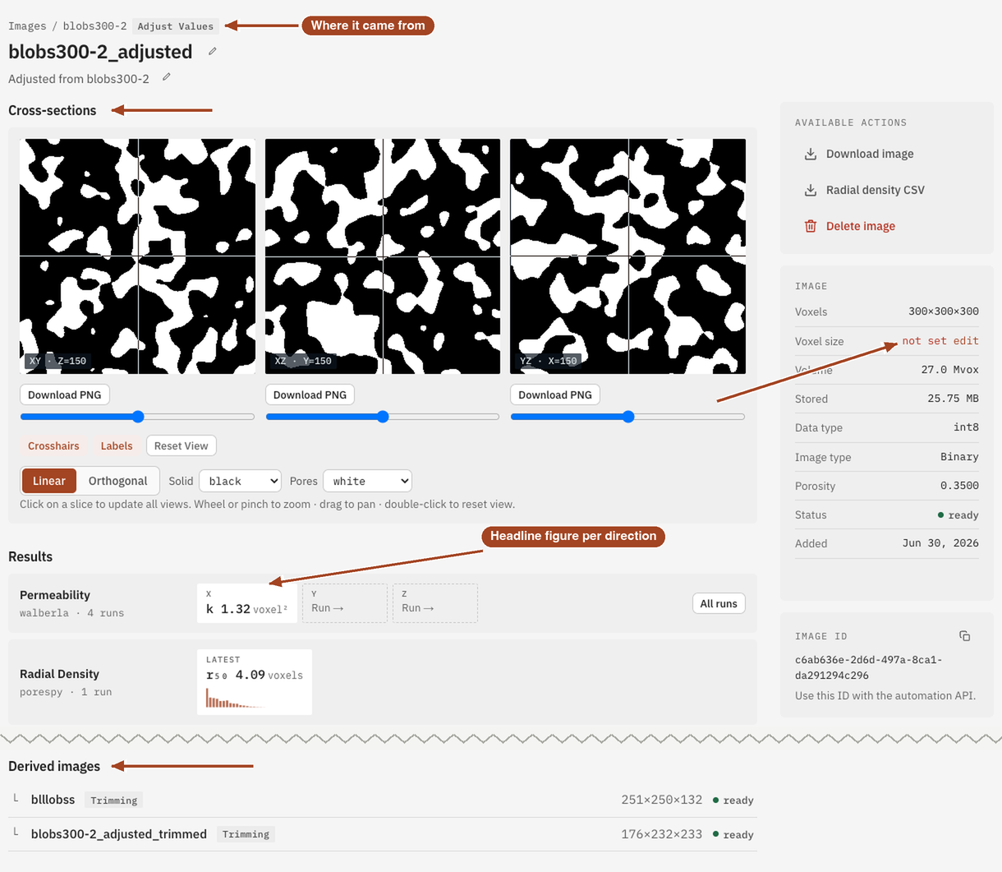Adjust the YZ slice X slider handle
The width and height of the screenshot is (1002, 872).
(x=628, y=417)
